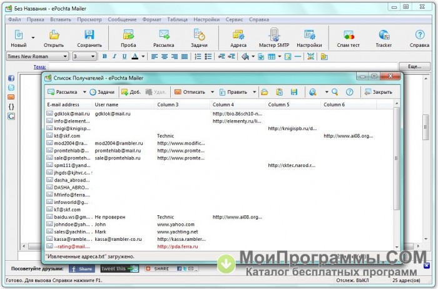Open the Сервис menu
438x289 pixels.
pos(234,19)
